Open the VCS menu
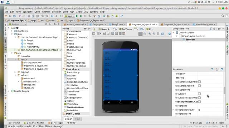 click(x=86, y=12)
